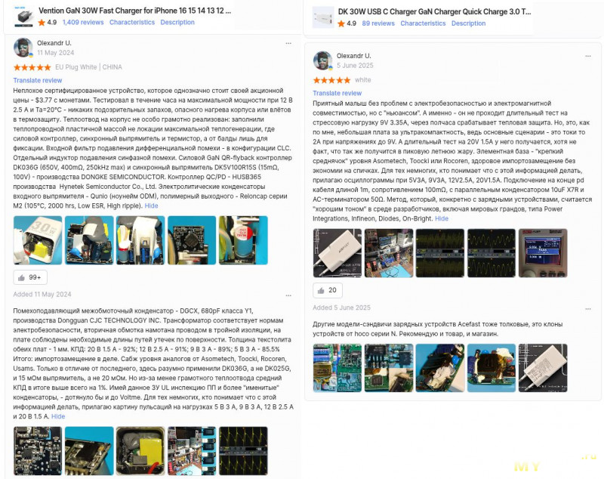The height and width of the screenshot is (479, 604).
Task: Open three-dot menu beside Added 5 June 2025
Action: point(588,309)
